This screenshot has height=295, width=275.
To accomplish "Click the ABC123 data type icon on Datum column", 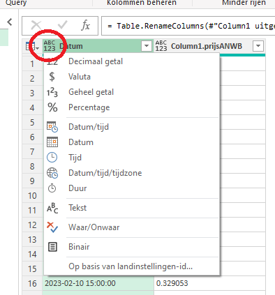I will [50, 46].
